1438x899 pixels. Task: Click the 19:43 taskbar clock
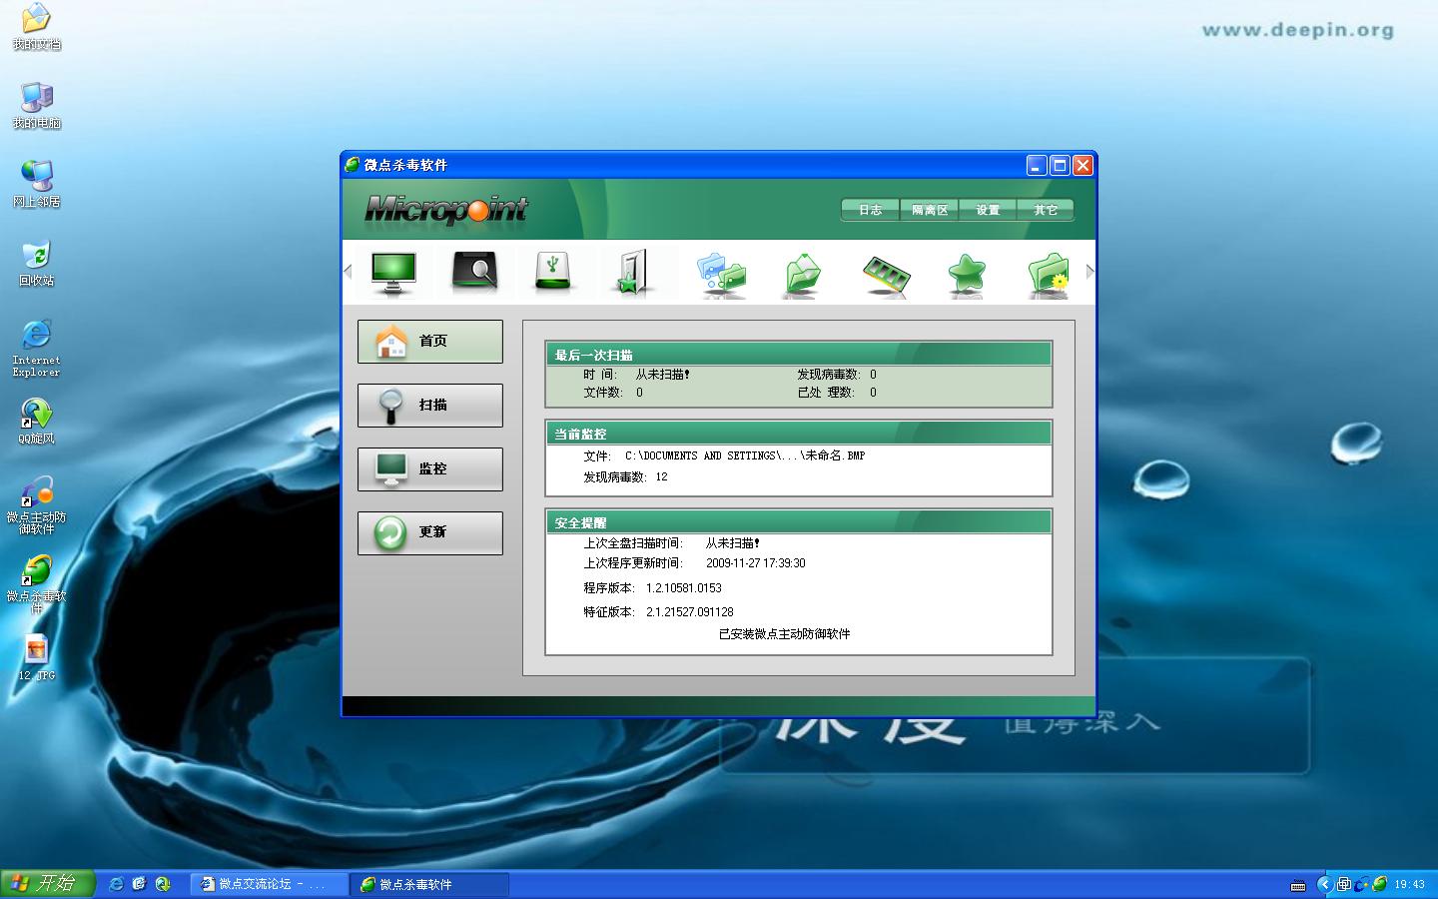(x=1409, y=884)
